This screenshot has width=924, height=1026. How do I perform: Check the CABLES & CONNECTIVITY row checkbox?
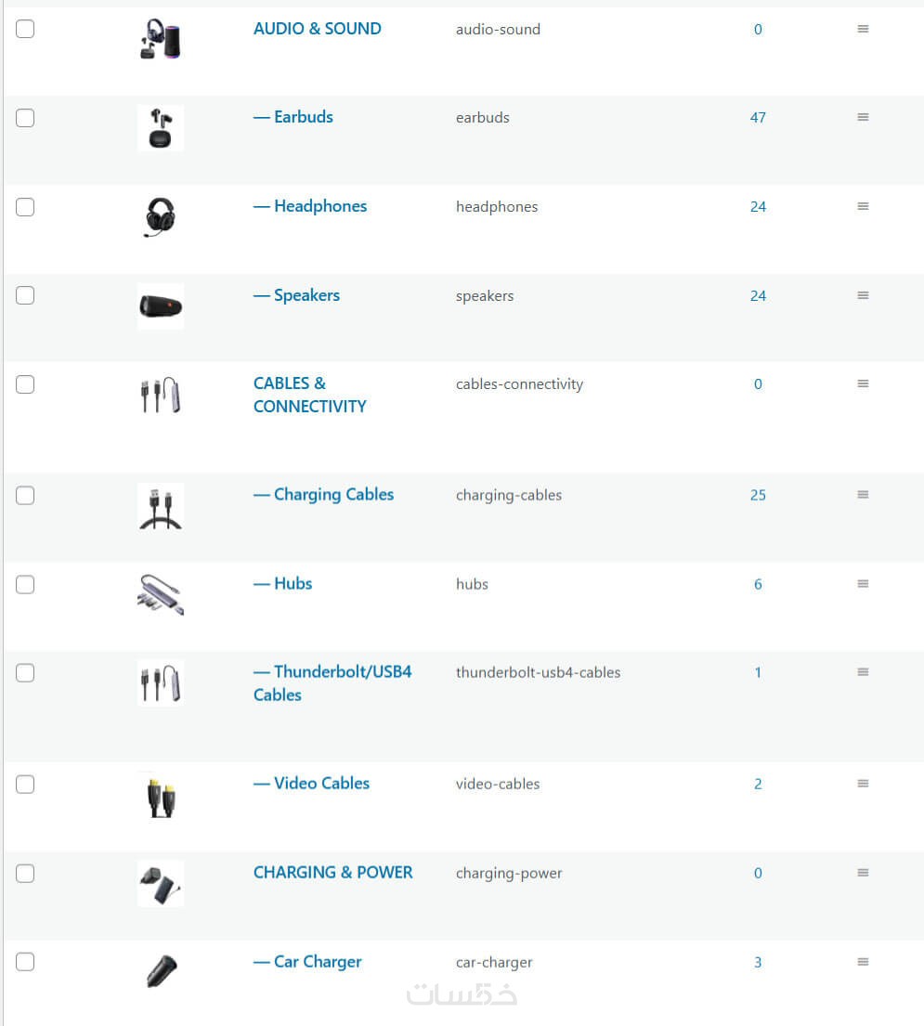pos(25,384)
